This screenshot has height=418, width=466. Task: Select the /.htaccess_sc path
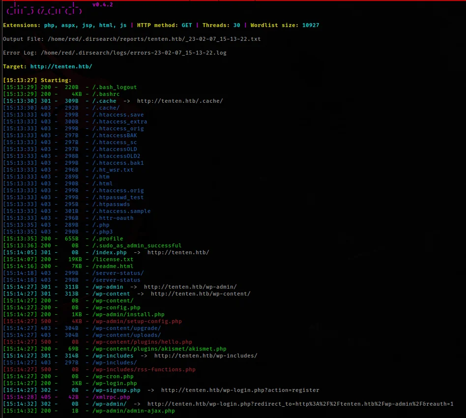tap(115, 142)
